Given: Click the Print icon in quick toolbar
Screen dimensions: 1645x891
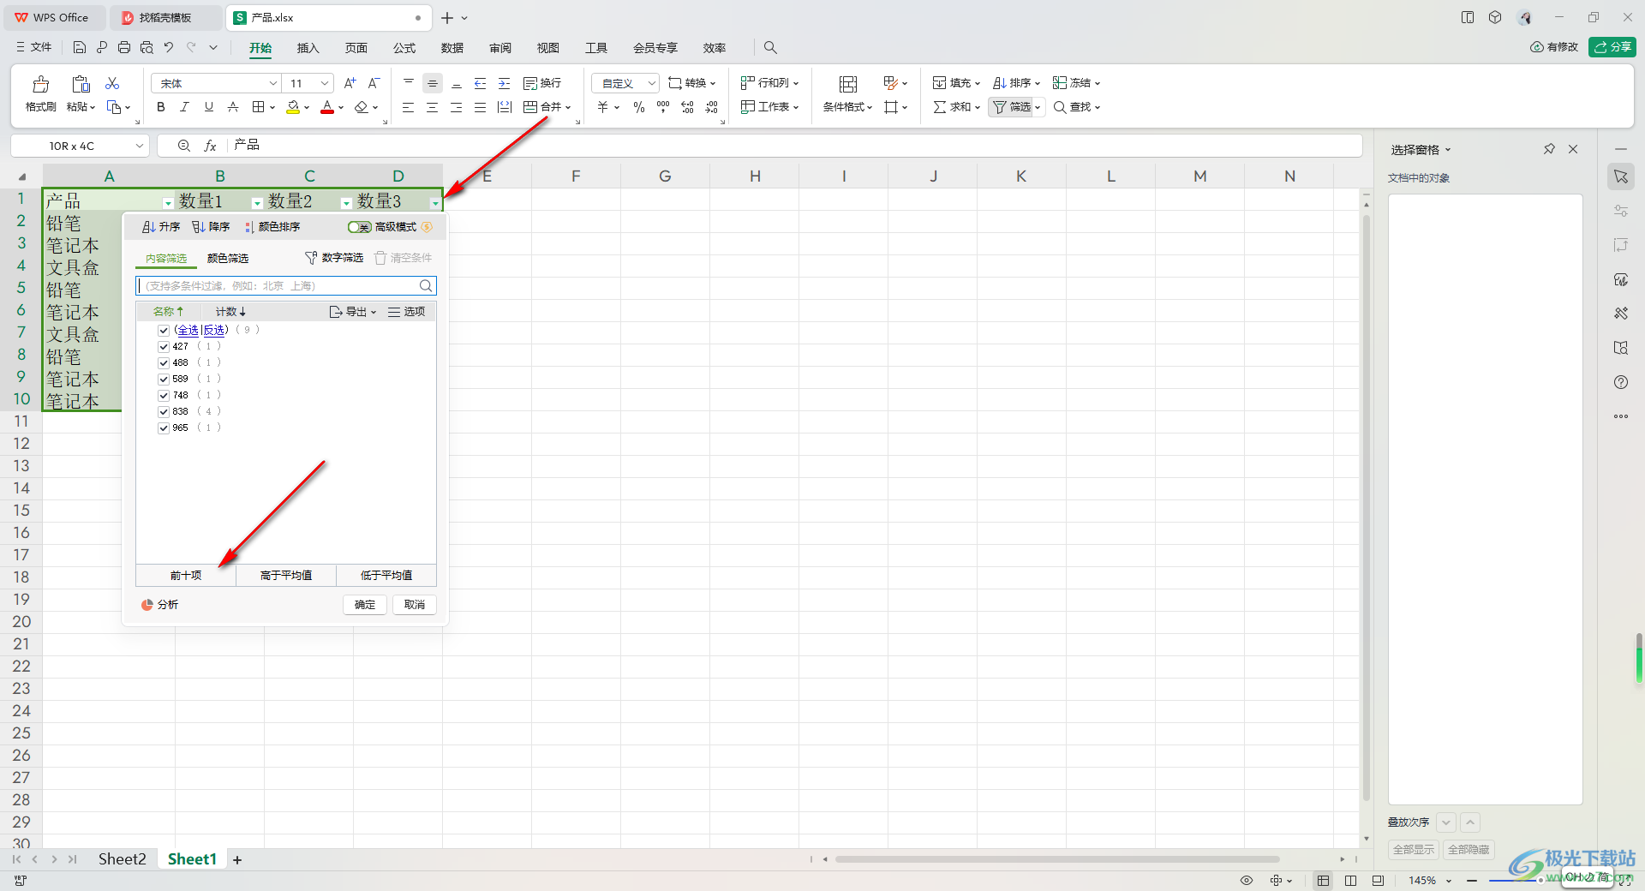Looking at the screenshot, I should (x=124, y=47).
